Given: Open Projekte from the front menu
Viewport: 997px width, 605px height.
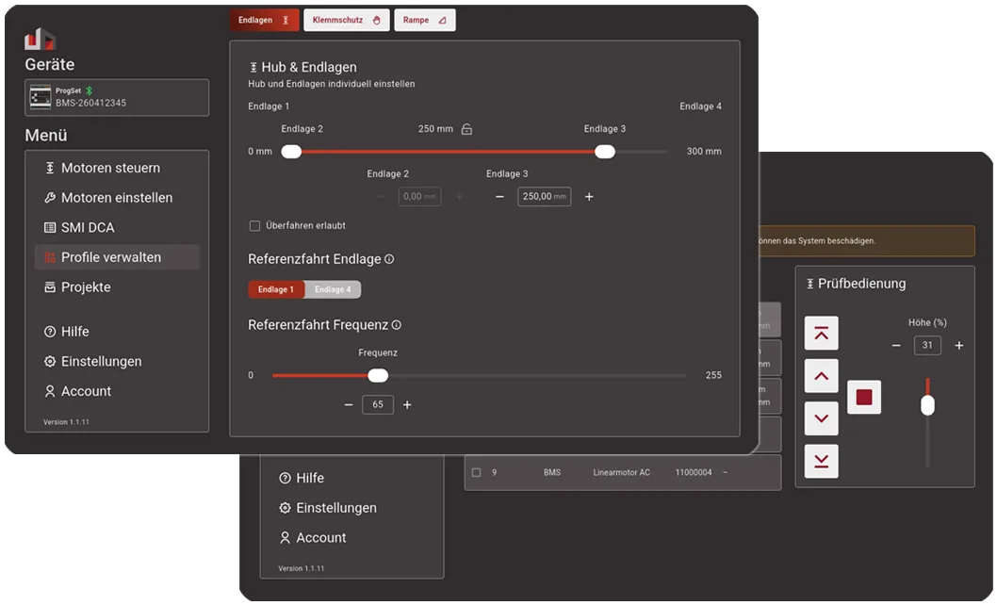Looking at the screenshot, I should coord(117,287).
